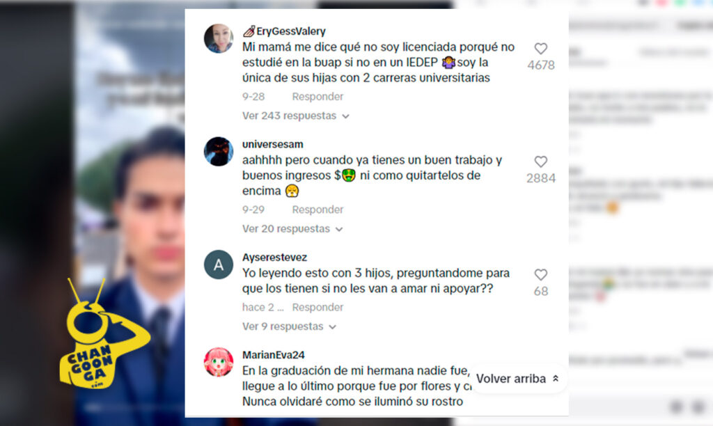The width and height of the screenshot is (713, 426).
Task: Reply to universesam's comment via Responder
Action: pos(318,210)
